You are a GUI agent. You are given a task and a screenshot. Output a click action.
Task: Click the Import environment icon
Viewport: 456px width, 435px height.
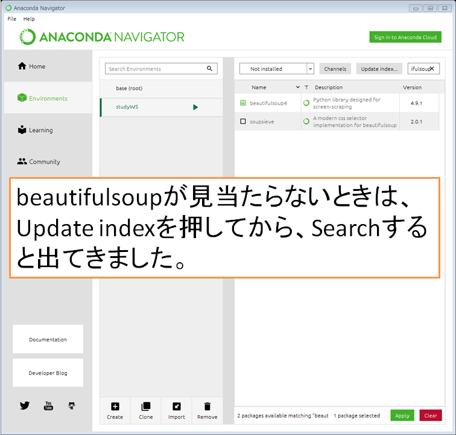[x=177, y=406]
